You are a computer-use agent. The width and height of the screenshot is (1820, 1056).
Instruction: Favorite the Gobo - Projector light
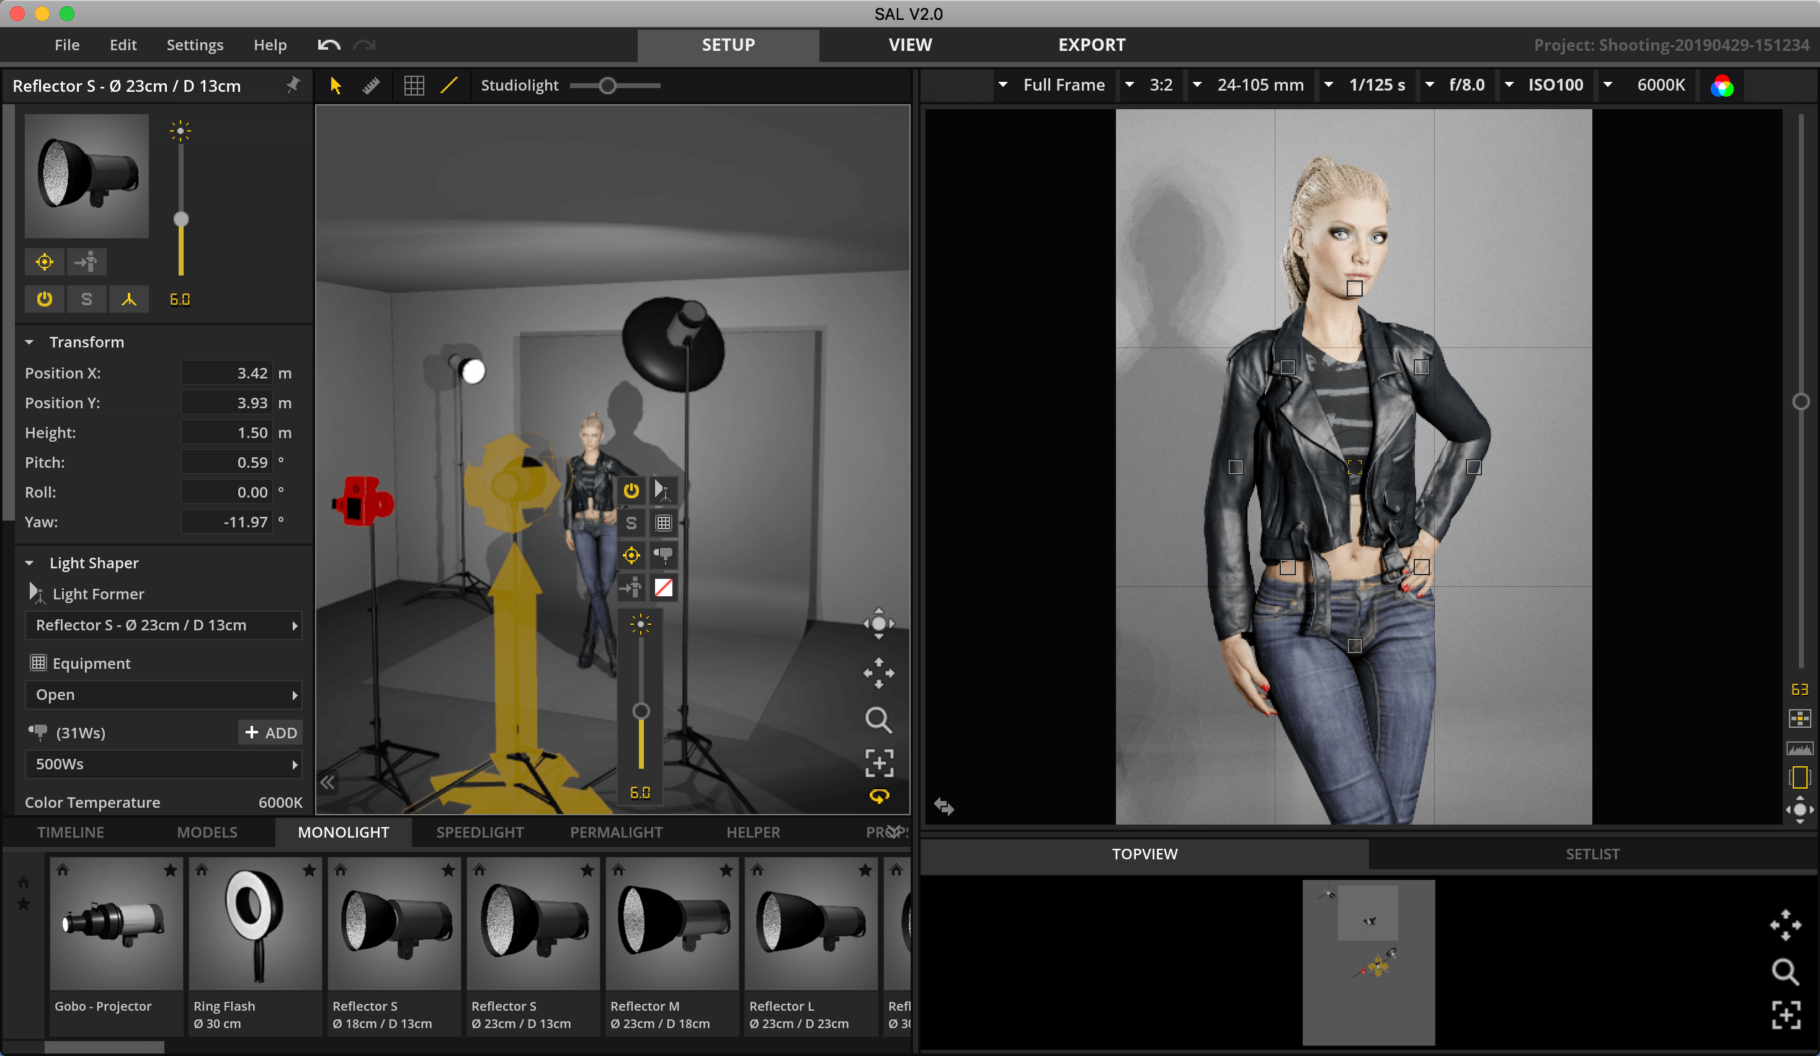[171, 870]
